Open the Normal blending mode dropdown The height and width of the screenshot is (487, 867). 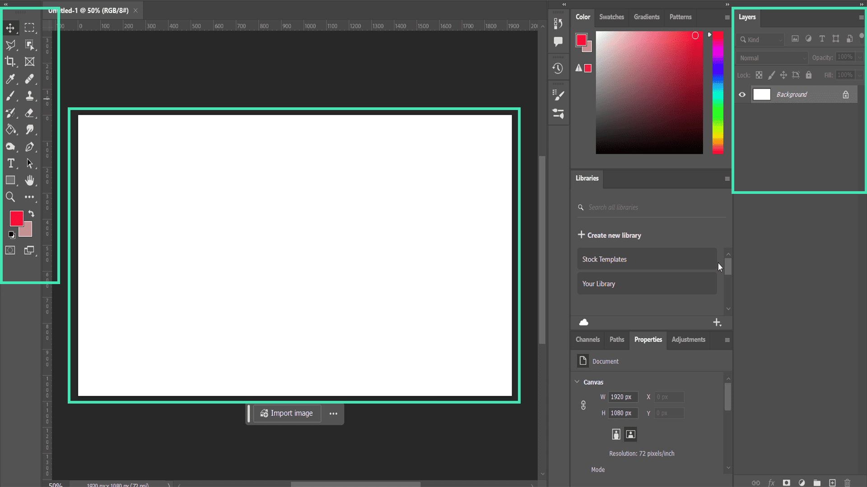tap(772, 58)
